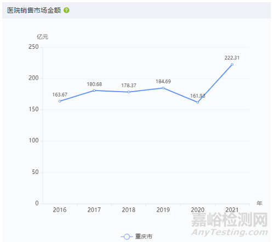Screen dimensions: 274x242
Task: Select the 2021 data point 222.31
Action: pyautogui.click(x=232, y=64)
